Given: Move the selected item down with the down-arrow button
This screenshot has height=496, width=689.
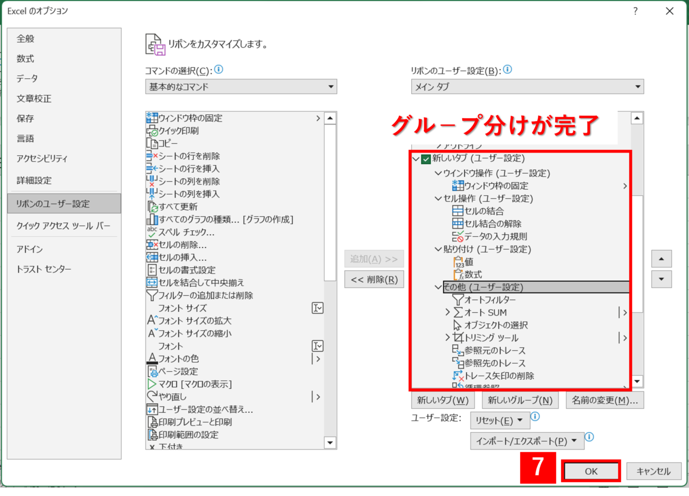Looking at the screenshot, I should coord(661,279).
